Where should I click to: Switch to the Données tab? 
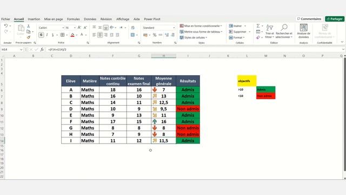(90, 19)
